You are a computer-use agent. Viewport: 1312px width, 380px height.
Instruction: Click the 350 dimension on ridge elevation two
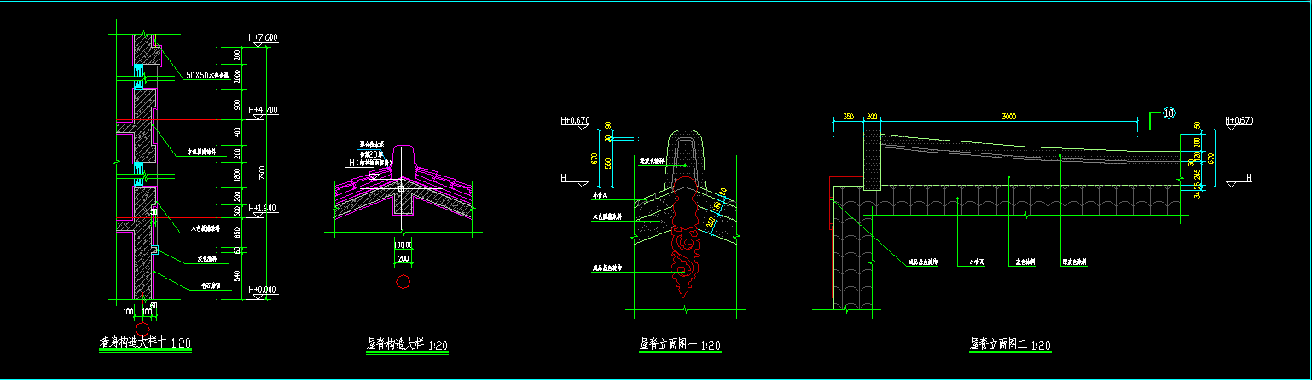pyautogui.click(x=848, y=115)
